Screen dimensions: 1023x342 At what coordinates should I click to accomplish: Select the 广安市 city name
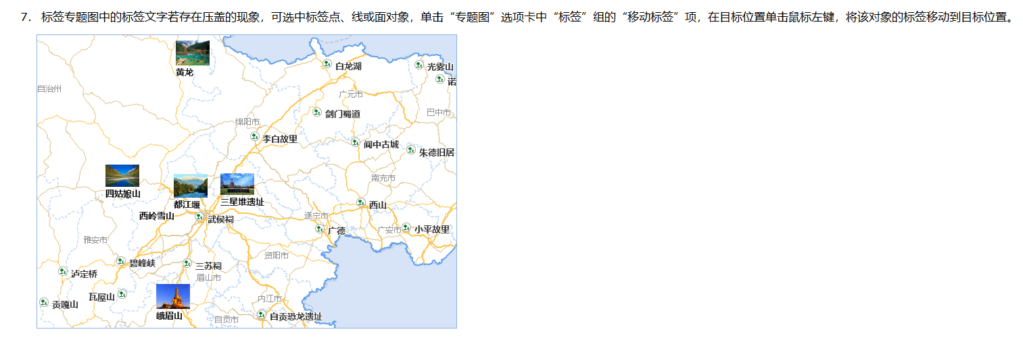[389, 230]
